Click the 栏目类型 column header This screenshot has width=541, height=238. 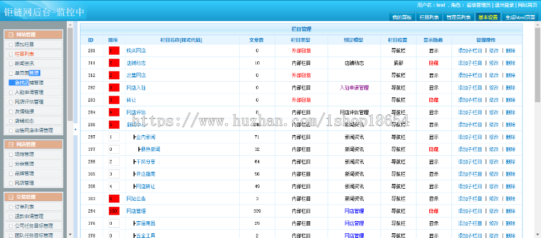coord(301,40)
